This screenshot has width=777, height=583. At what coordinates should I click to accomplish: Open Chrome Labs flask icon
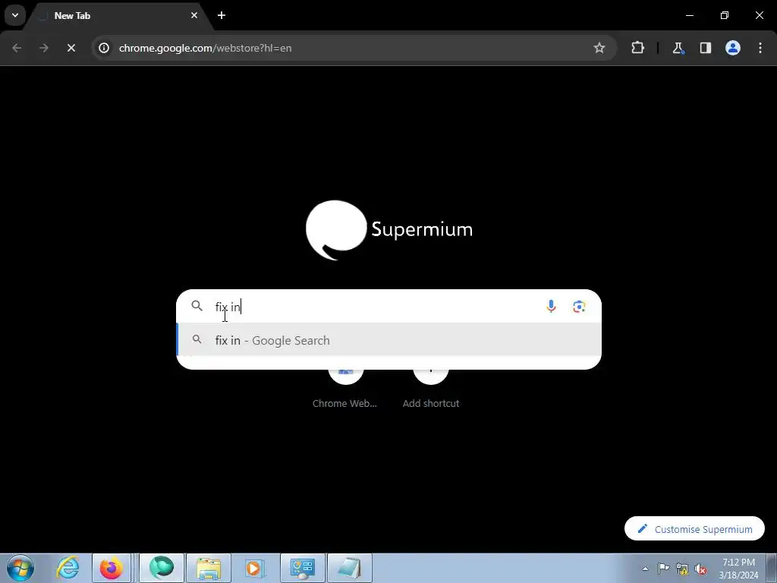(x=678, y=48)
